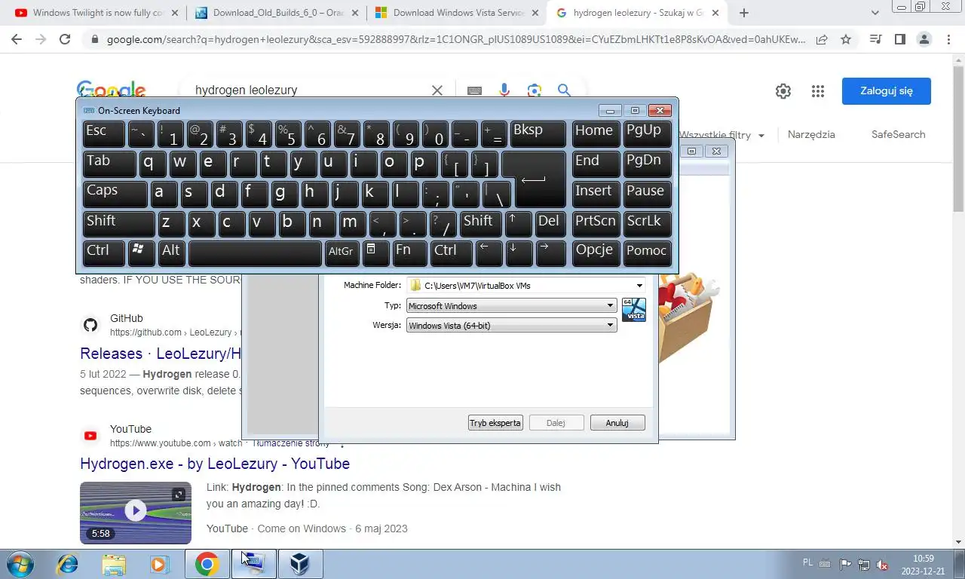Click the VirtualBox cube taskbar icon
The height and width of the screenshot is (579, 965).
pos(300,564)
